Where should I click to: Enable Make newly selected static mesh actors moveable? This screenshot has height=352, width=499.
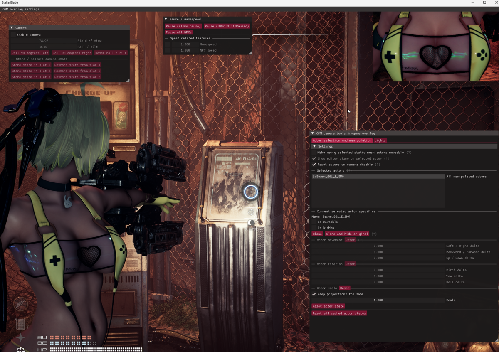coord(314,153)
